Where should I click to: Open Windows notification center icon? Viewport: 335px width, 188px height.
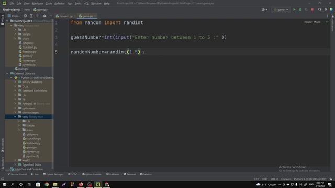coord(329,184)
